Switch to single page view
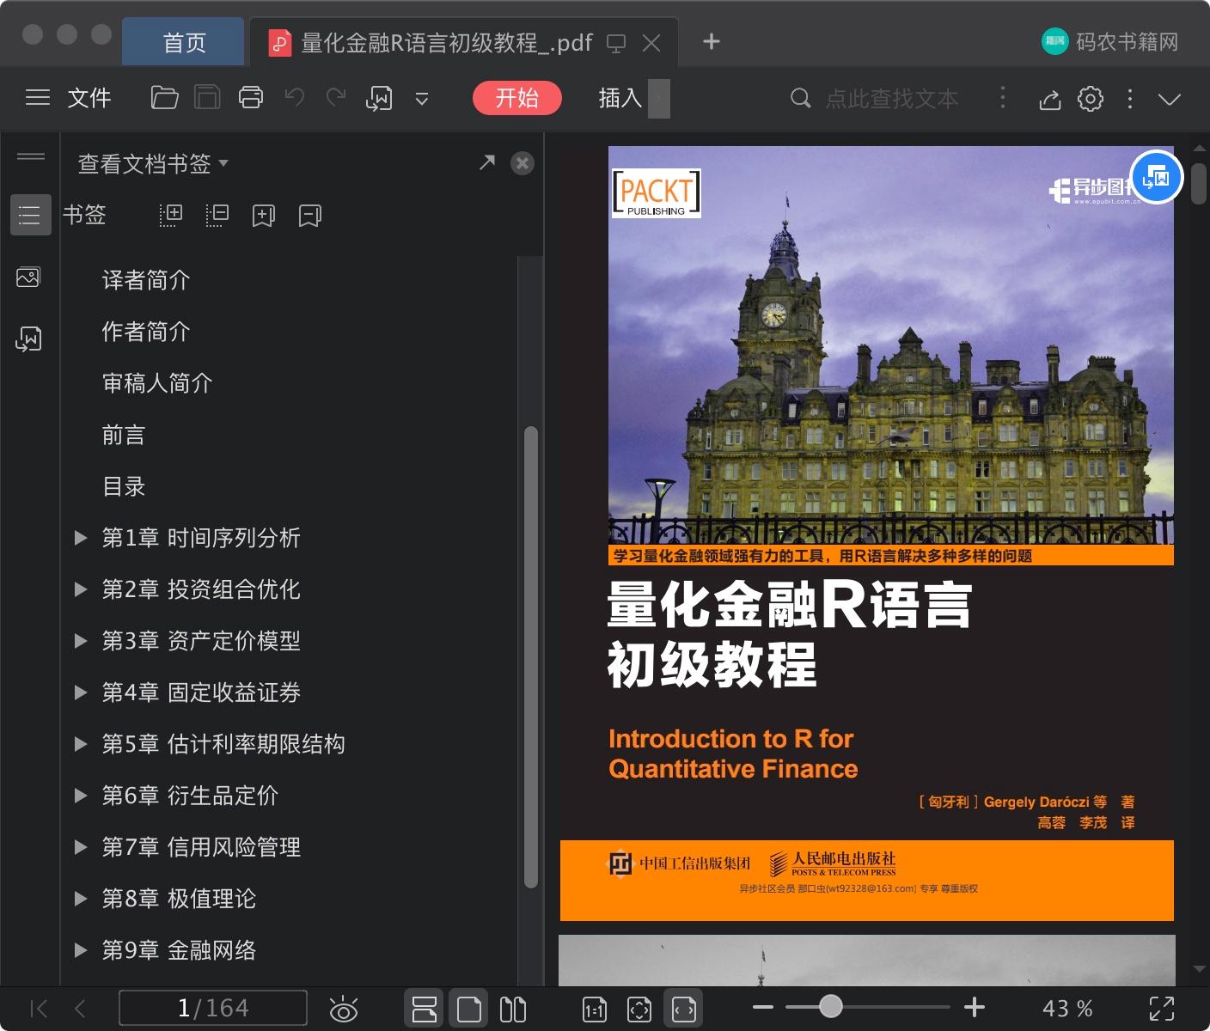Image resolution: width=1210 pixels, height=1031 pixels. [x=469, y=1009]
